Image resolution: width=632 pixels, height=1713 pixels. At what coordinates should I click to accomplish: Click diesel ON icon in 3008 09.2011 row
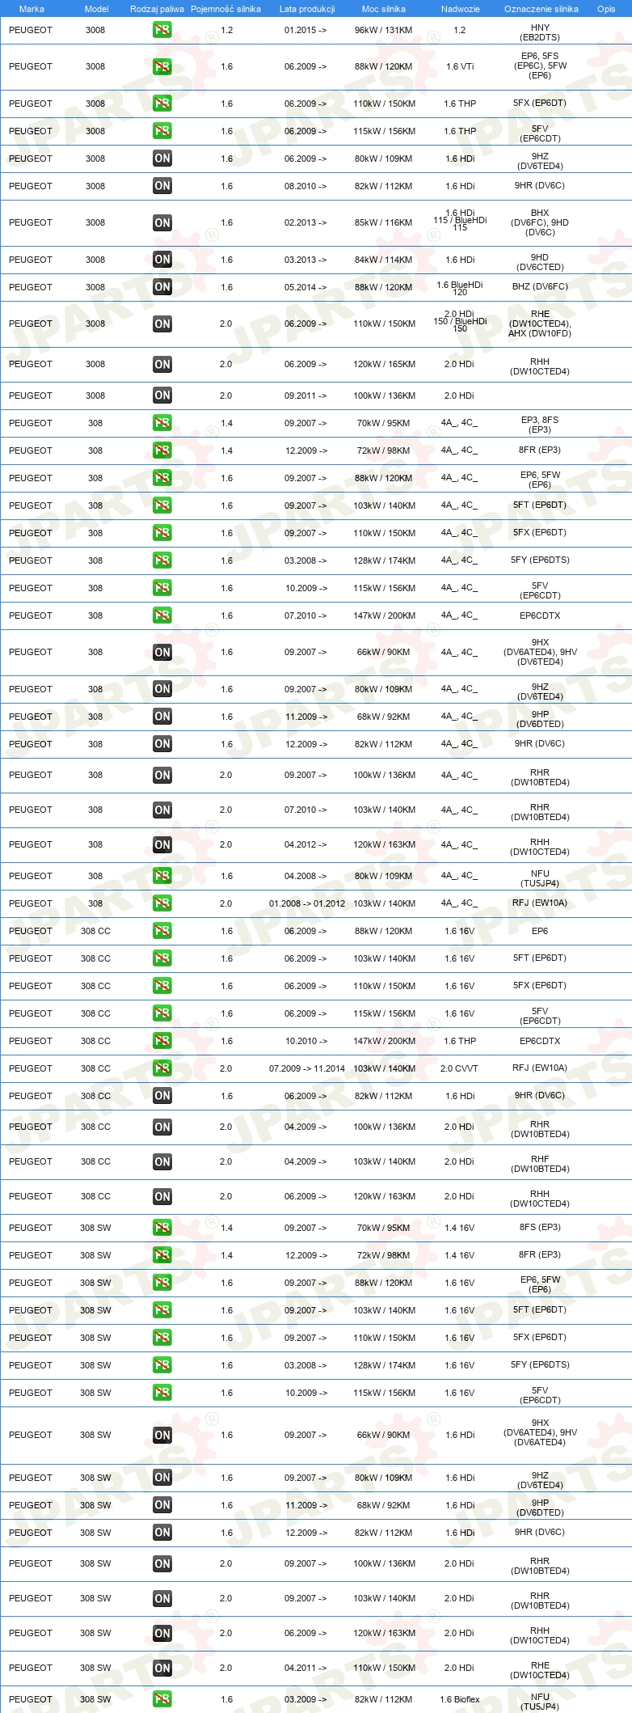coord(162,395)
